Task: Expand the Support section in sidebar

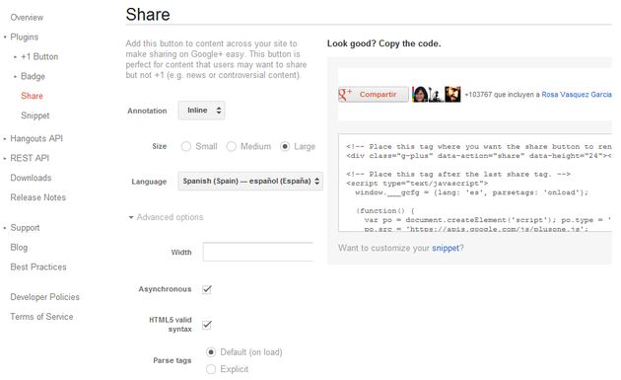Action: pos(25,228)
